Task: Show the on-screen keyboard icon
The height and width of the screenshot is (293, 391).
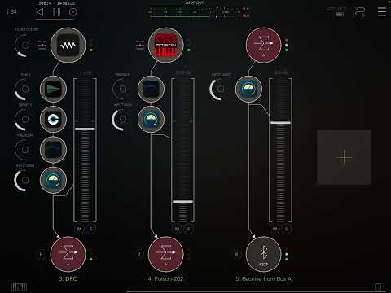Action: [x=19, y=286]
